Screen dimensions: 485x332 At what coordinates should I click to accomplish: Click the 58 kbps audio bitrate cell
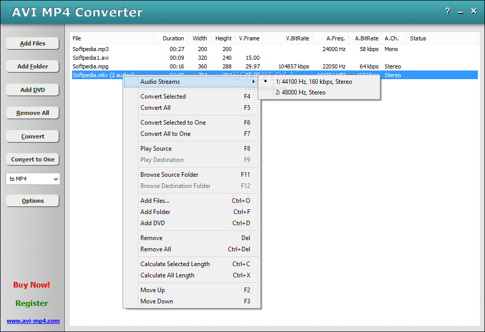tap(369, 49)
